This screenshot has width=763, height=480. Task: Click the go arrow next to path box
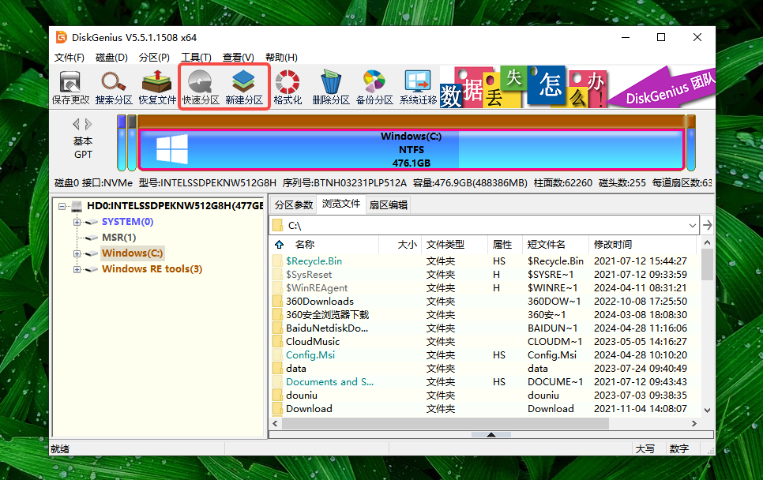tap(708, 225)
